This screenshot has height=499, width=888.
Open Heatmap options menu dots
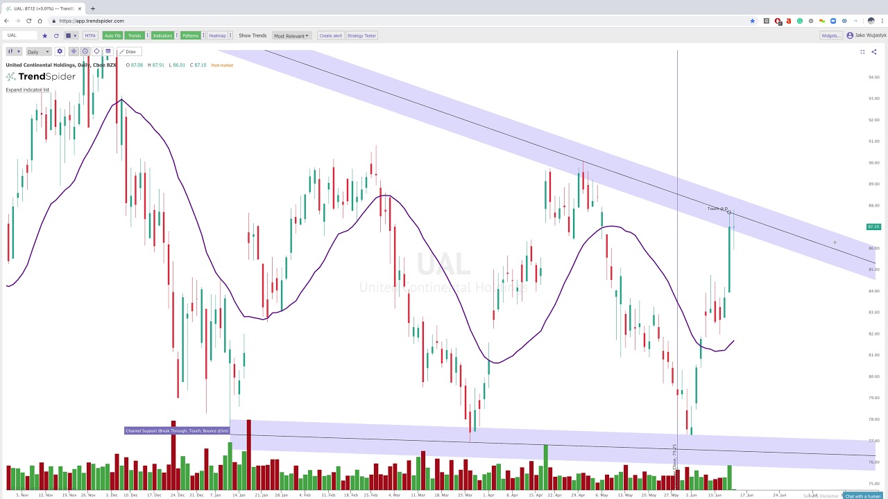[x=230, y=35]
